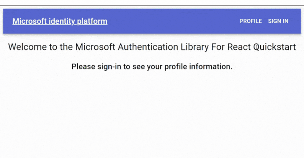Screen dimensions: 304x158
Task: Click empty blue header area between title and PROFILE
Action: (x=173, y=21)
